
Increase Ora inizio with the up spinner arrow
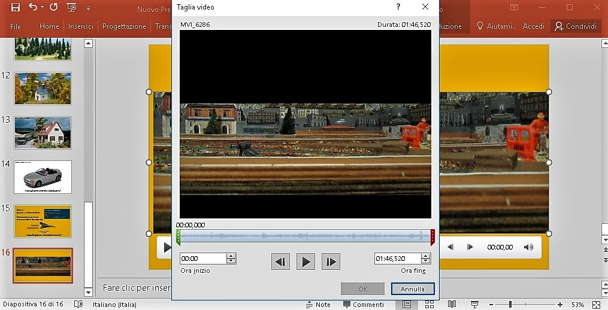(x=231, y=256)
